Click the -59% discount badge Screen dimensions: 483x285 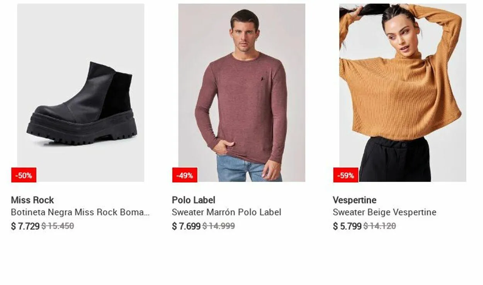tap(346, 175)
